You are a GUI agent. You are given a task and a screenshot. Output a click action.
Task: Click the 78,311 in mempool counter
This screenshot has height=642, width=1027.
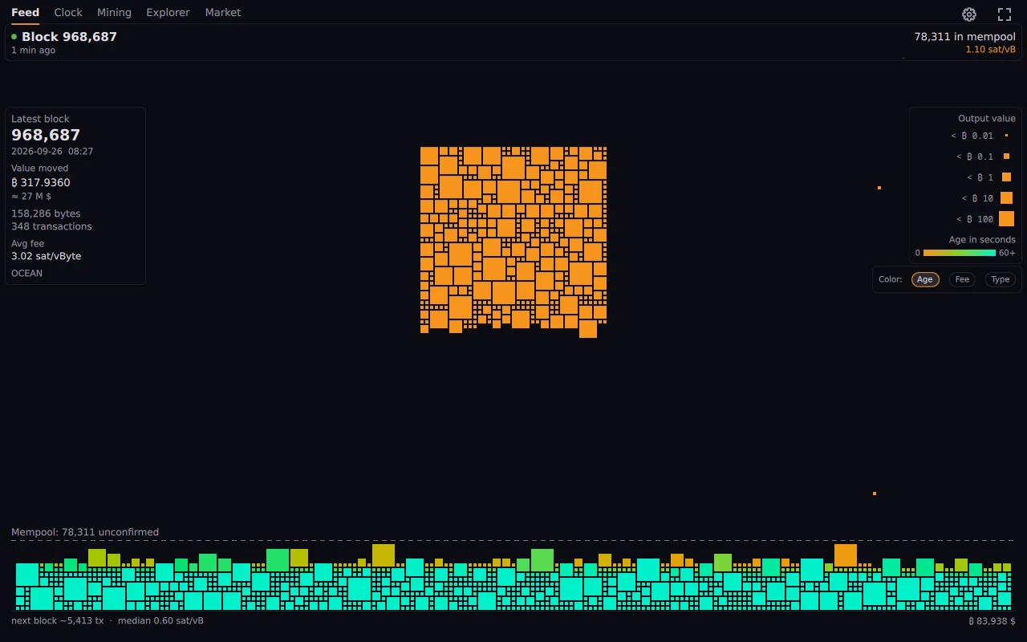tap(965, 37)
